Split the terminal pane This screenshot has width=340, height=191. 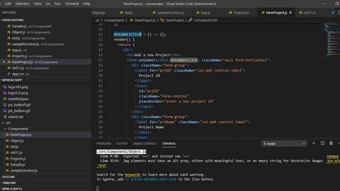(x=322, y=143)
